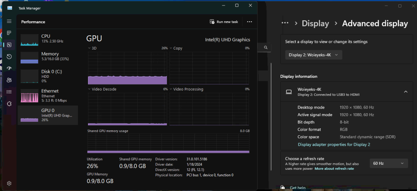Select Ethernet in the performance list
417x191 pixels.
48,96
